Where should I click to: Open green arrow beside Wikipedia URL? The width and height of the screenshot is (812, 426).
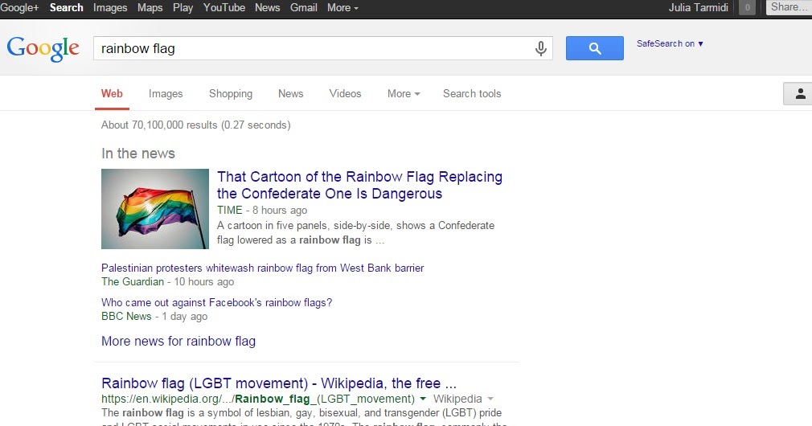pyautogui.click(x=423, y=399)
